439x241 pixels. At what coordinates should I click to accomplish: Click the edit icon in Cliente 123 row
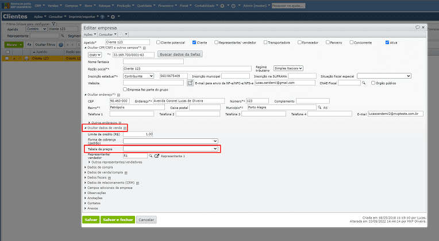click(19, 59)
